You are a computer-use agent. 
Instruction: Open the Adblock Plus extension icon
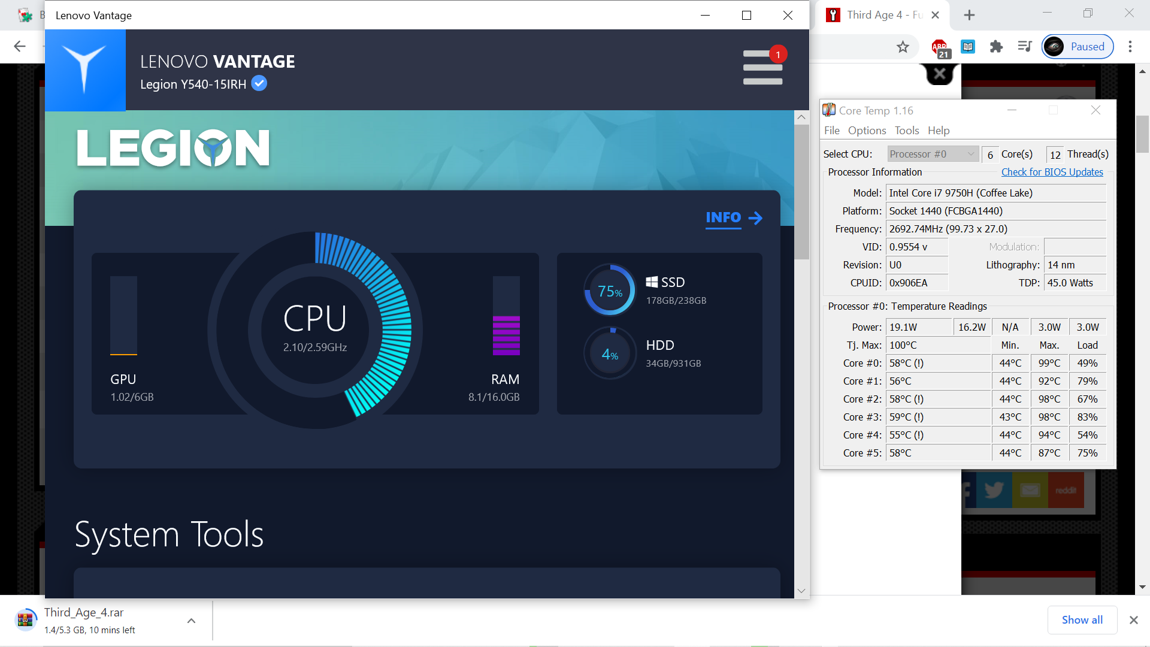(939, 47)
